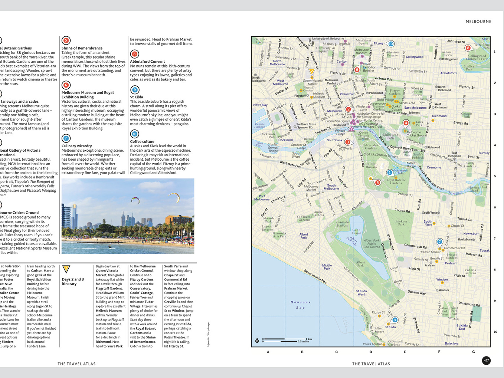This screenshot has height=378, width=504.
Task: Click the number 6 circle above Melbourne Museum heading
Action: click(66, 85)
